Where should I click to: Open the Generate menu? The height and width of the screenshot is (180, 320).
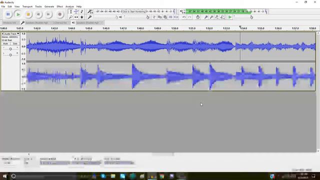(49, 6)
